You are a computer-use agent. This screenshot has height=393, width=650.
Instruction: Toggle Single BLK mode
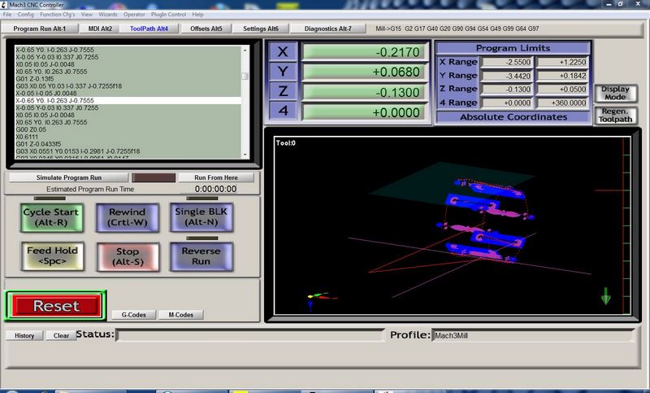(201, 217)
